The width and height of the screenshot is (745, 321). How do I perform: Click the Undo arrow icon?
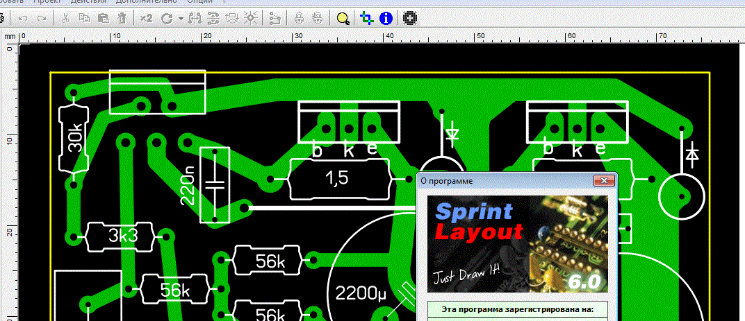tap(23, 19)
